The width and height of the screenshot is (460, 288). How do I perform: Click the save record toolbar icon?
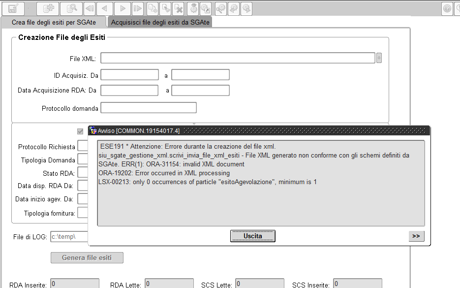tap(13, 8)
